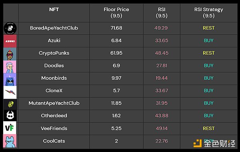This screenshot has width=240, height=152.
Task: Click the 19.44 RSI value for Moonbirds
Action: coord(162,78)
